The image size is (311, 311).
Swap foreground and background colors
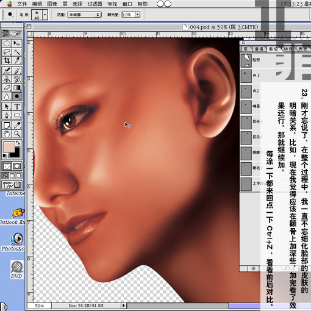[18, 143]
